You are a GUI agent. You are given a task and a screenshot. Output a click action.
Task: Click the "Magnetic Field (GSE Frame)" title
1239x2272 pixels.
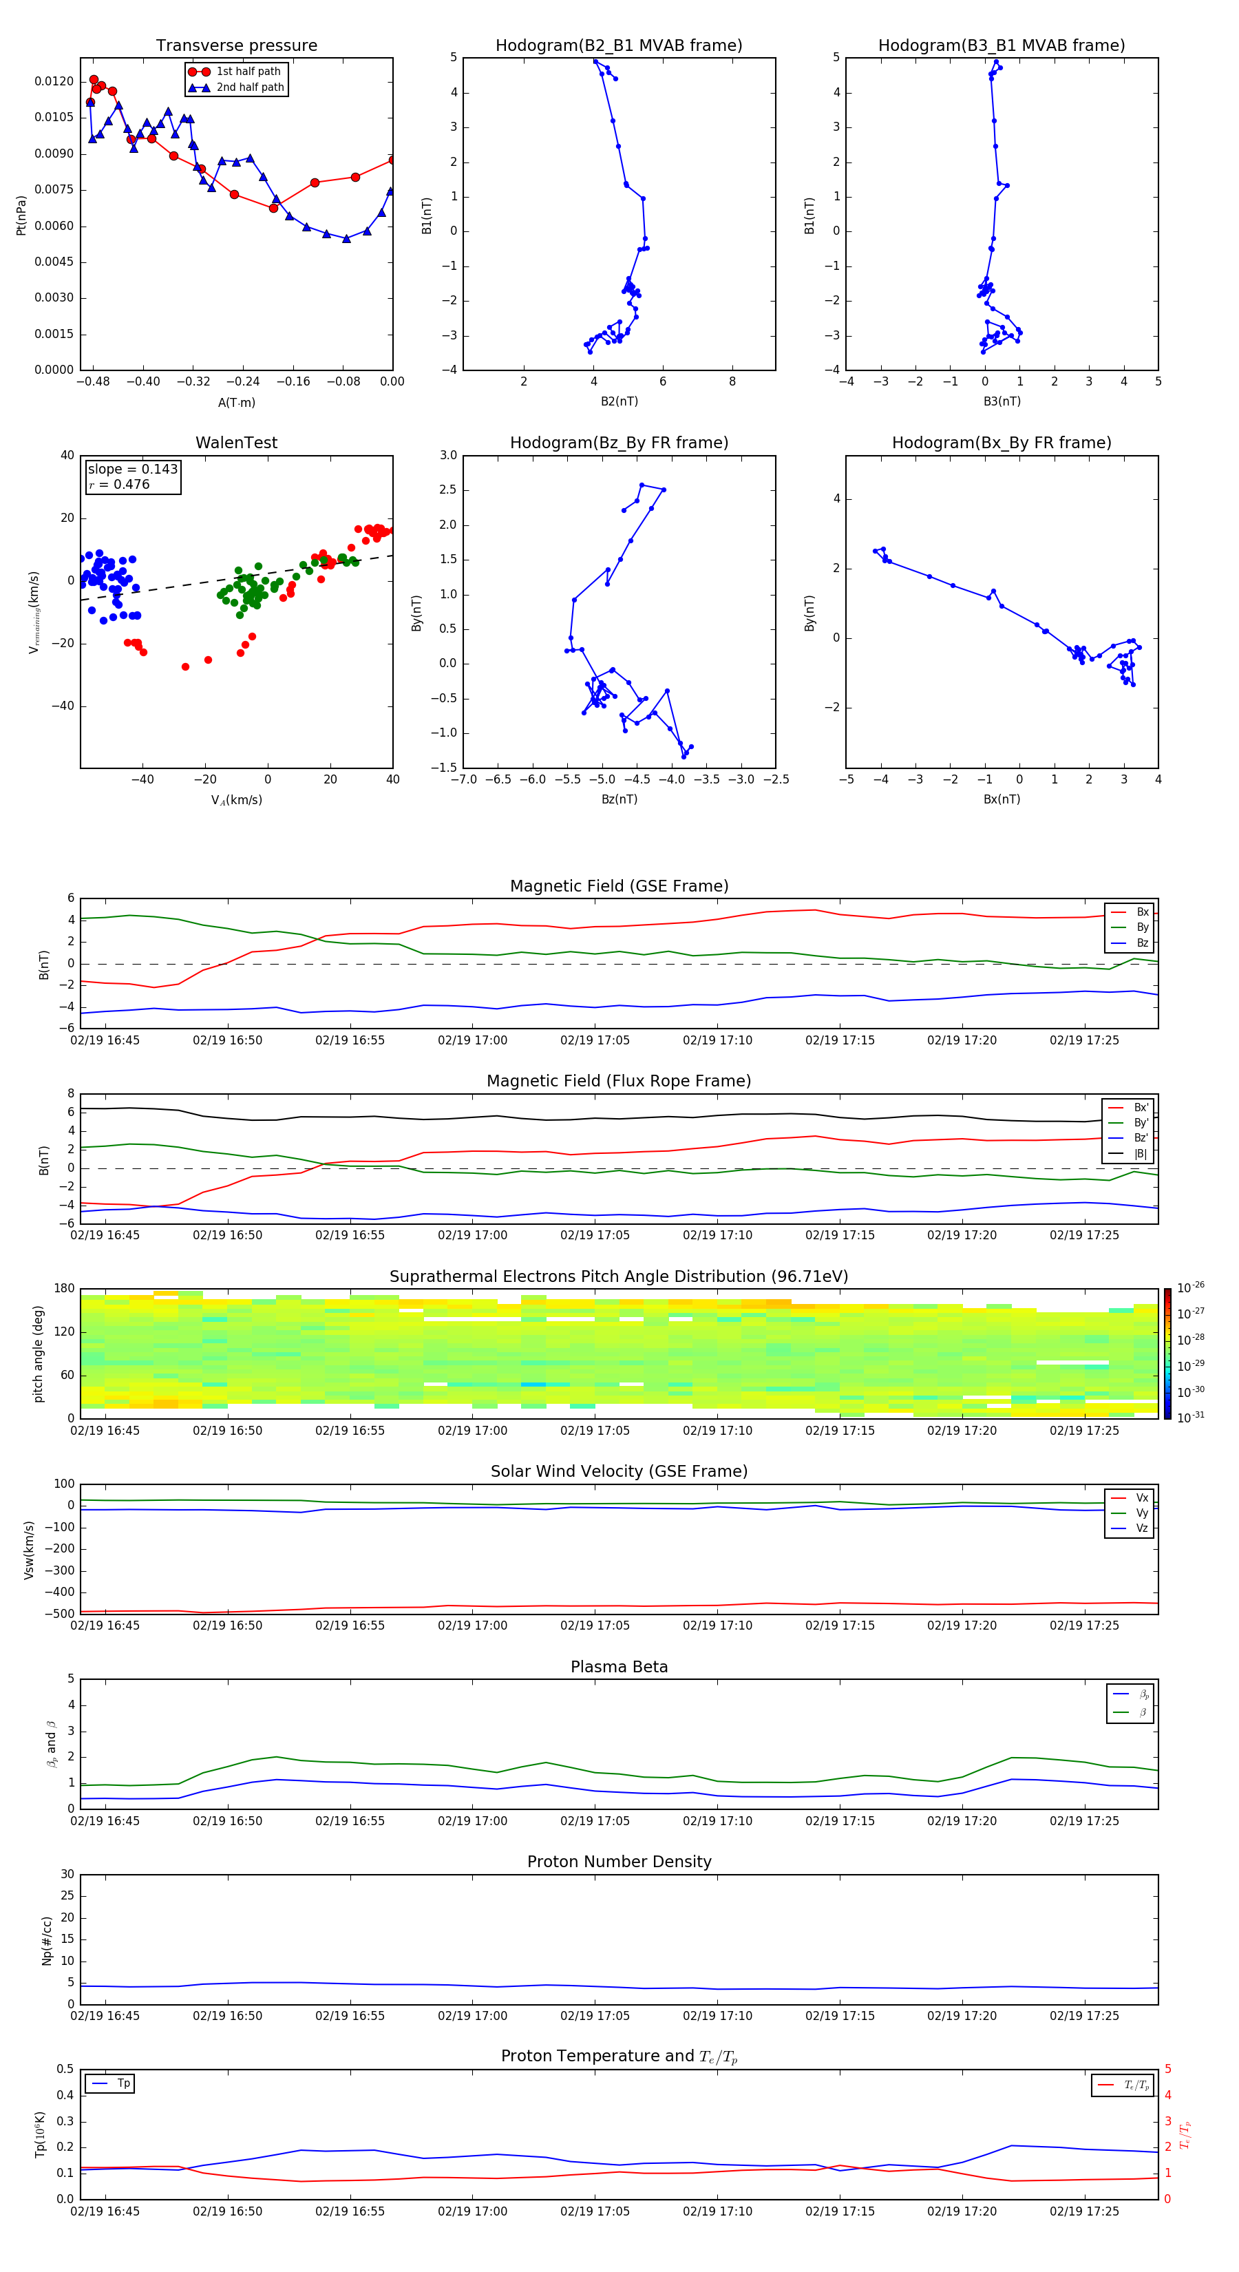pos(619,886)
